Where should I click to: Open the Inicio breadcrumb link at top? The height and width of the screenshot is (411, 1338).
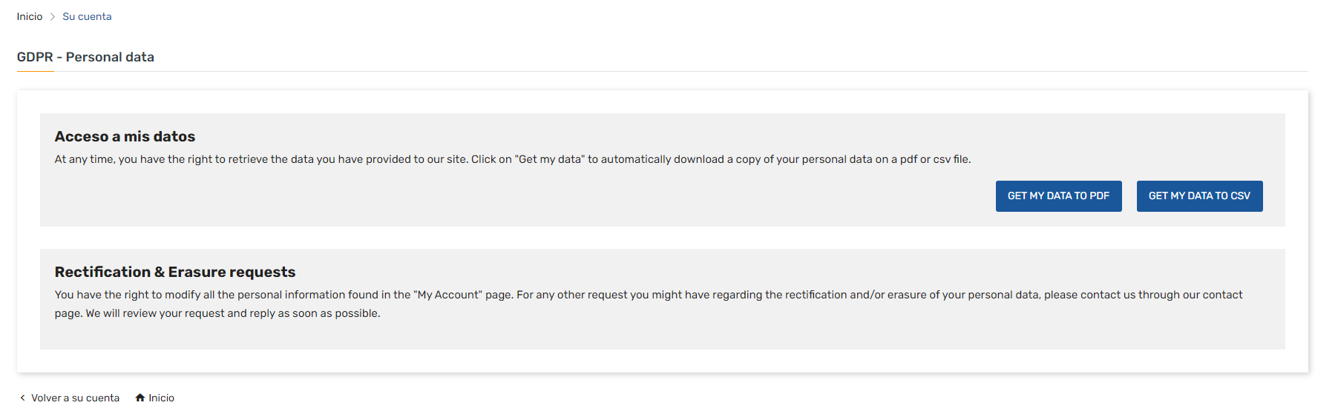click(x=30, y=16)
